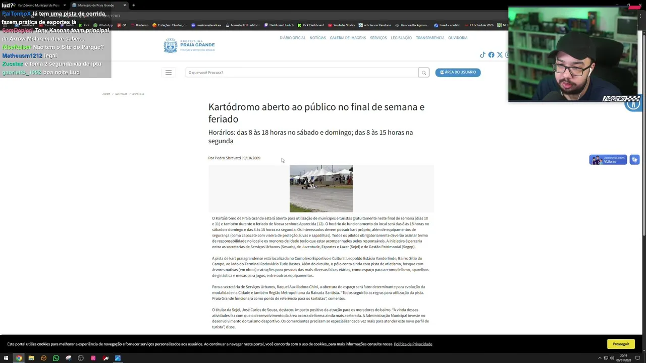Open the creatornetwork.ea bookmark
Image resolution: width=646 pixels, height=363 pixels.
[x=206, y=25]
